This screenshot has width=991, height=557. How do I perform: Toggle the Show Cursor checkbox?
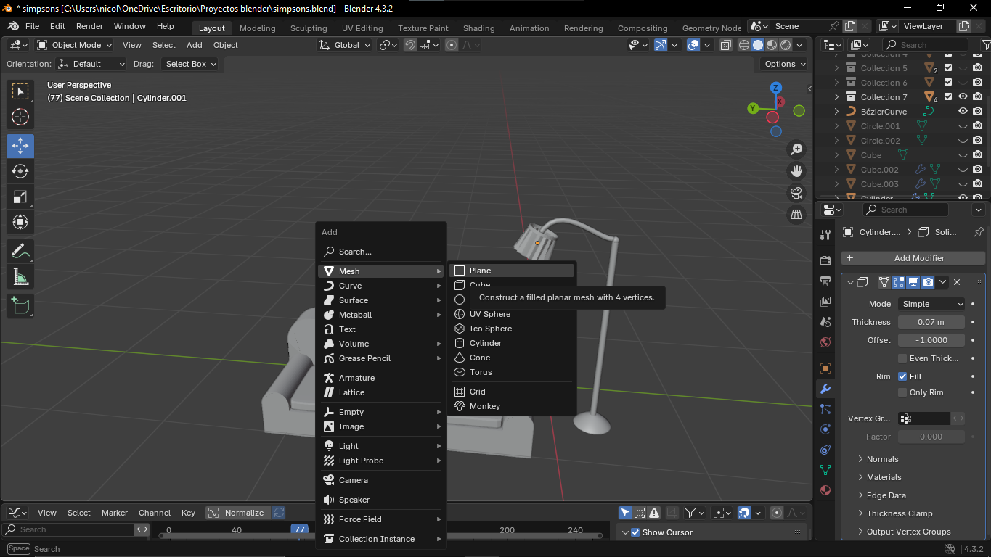click(635, 532)
